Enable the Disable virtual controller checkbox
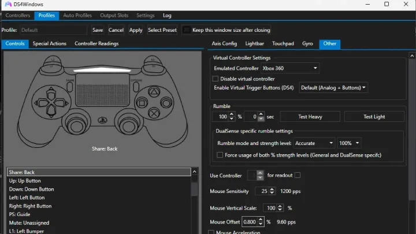 (x=216, y=79)
